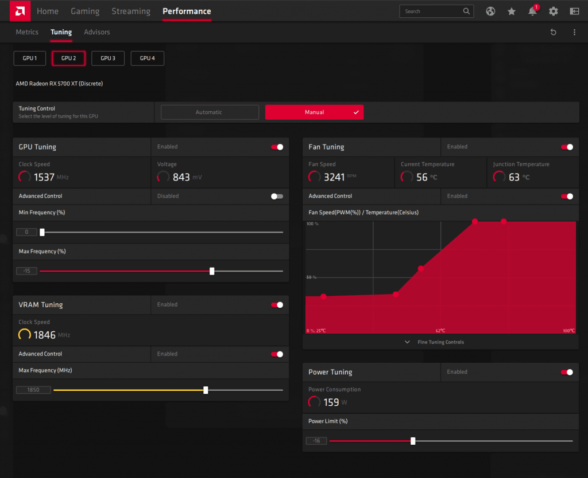
Task: Choose Automatic tuning control
Action: (x=210, y=112)
